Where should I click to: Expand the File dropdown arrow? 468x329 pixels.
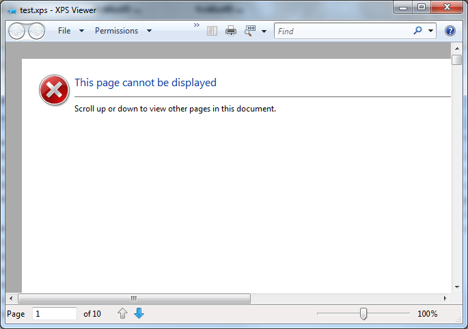(81, 31)
